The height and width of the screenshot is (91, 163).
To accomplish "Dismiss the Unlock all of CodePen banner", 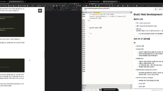I will 118,90.
